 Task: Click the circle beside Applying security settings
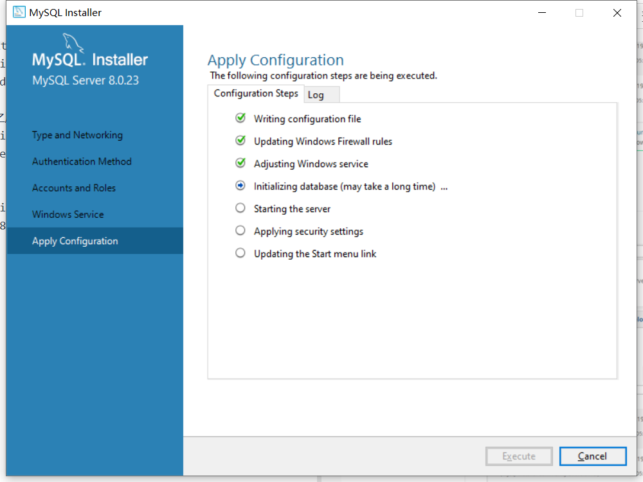tap(240, 231)
